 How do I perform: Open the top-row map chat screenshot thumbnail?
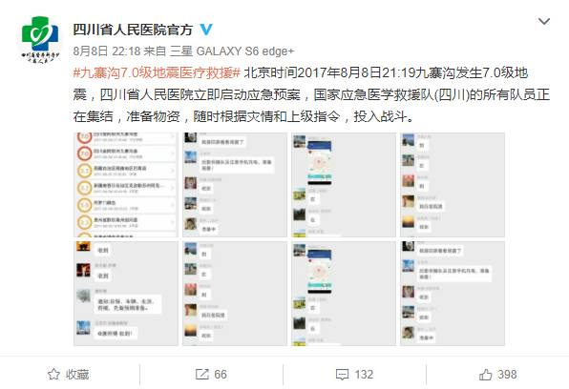tap(344, 185)
